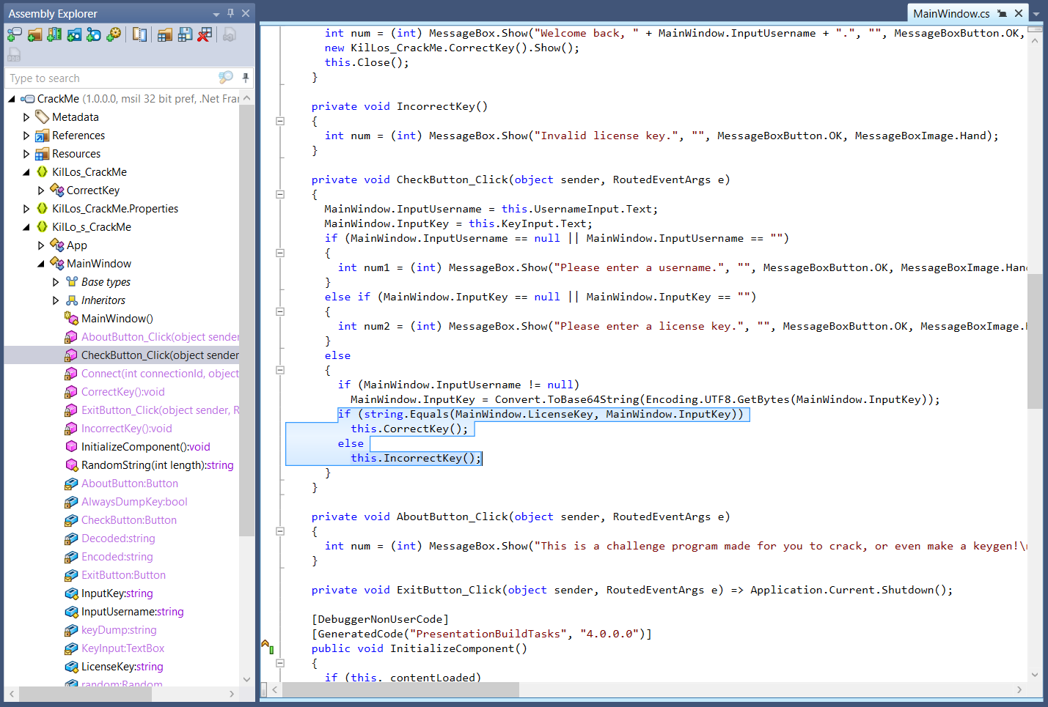Expand the References node
This screenshot has height=707, width=1048.
point(26,136)
